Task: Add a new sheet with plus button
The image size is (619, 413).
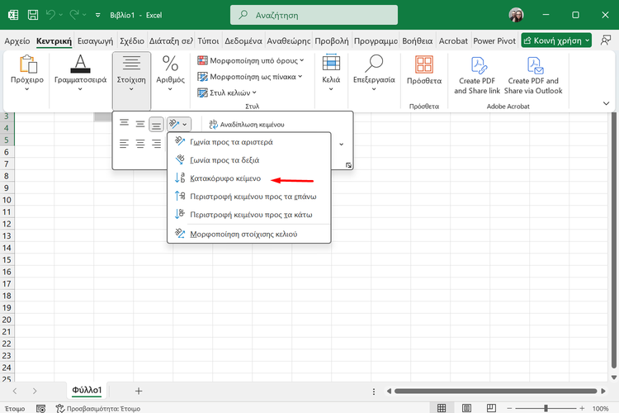Action: coord(139,391)
